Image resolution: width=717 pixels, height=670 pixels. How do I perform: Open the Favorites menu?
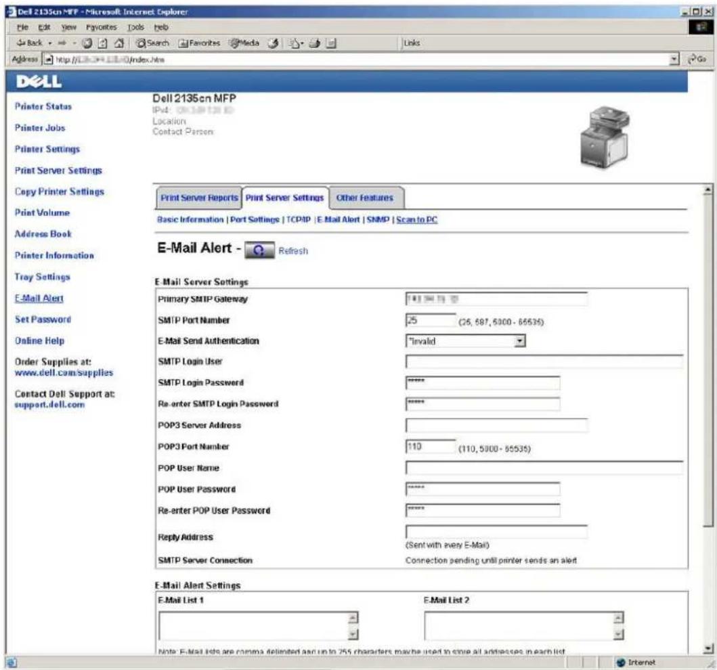pyautogui.click(x=101, y=28)
